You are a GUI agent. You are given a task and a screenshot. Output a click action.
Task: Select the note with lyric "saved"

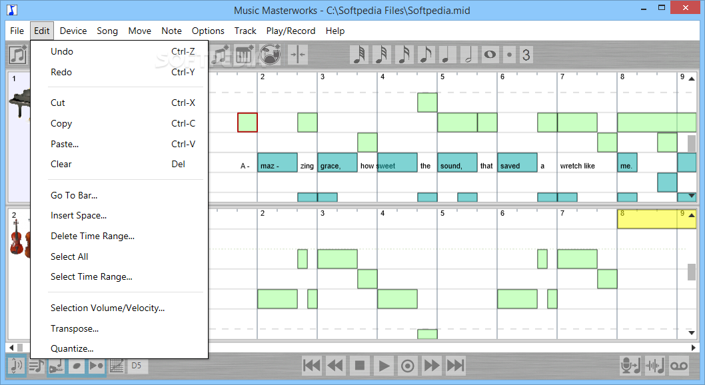pos(517,162)
